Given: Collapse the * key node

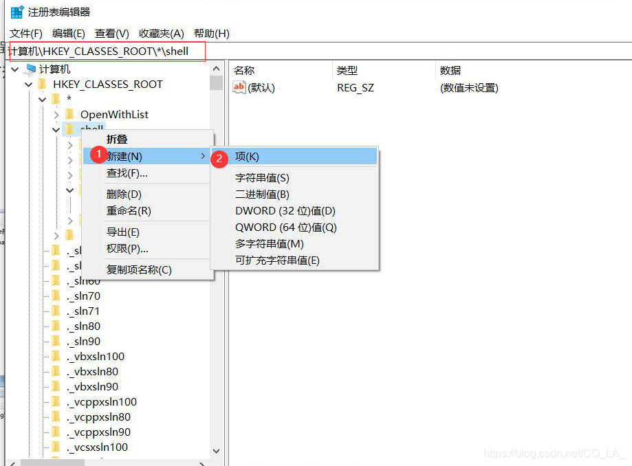Looking at the screenshot, I should point(43,99).
